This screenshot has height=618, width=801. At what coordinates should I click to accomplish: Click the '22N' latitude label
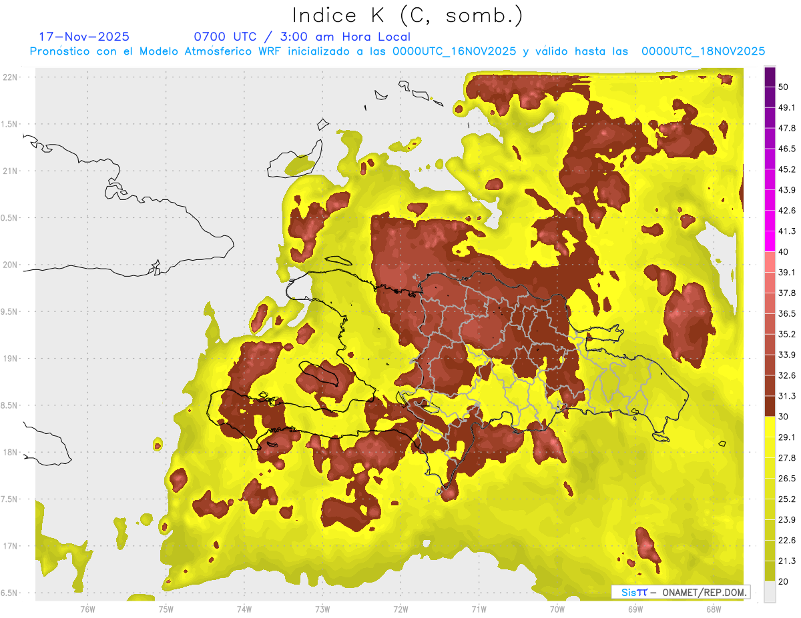point(9,77)
